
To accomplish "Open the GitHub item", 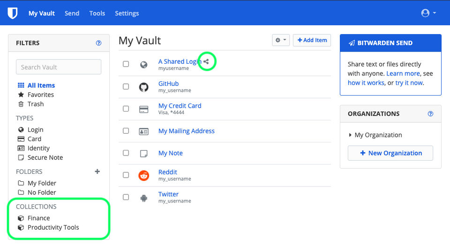I will point(168,83).
